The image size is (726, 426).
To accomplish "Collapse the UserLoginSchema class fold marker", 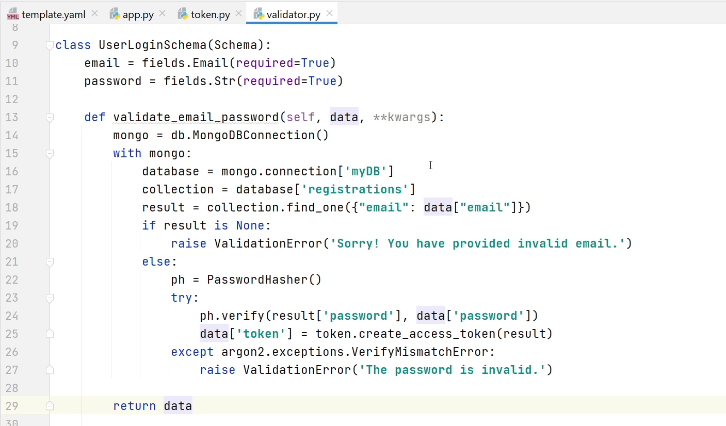I will pos(50,45).
